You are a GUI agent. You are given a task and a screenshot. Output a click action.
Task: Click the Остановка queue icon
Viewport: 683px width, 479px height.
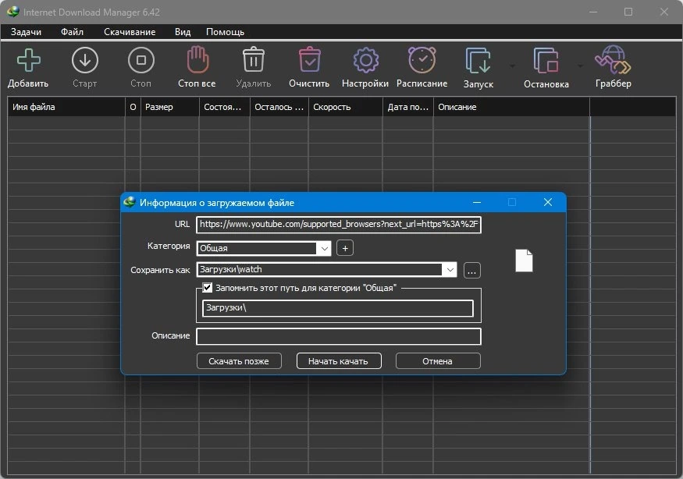tap(546, 61)
